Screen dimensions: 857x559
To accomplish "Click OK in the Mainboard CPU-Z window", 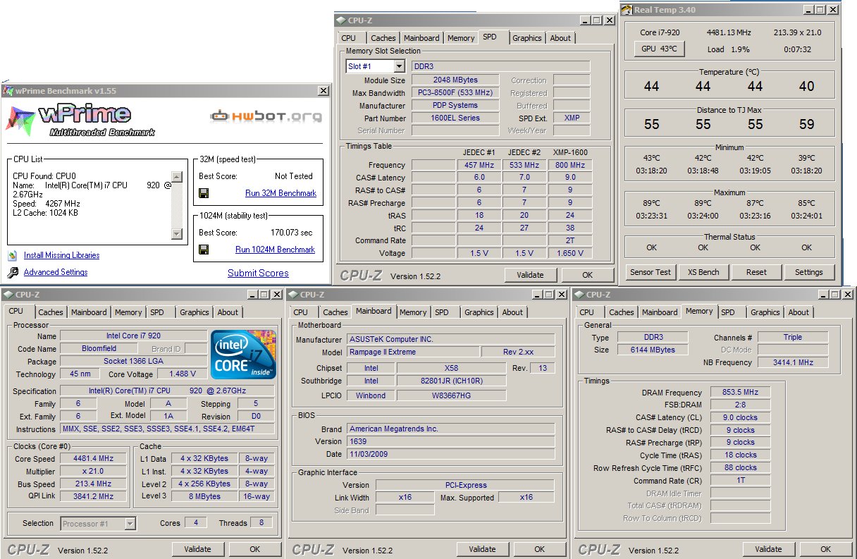I will point(539,549).
